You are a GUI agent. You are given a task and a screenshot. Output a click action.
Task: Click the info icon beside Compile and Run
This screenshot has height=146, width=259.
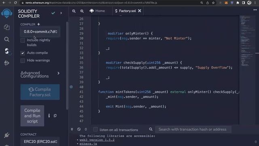pos(49,116)
